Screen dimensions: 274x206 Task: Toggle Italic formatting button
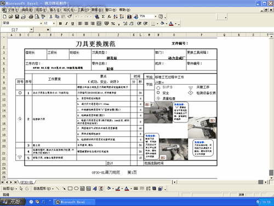[66, 24]
